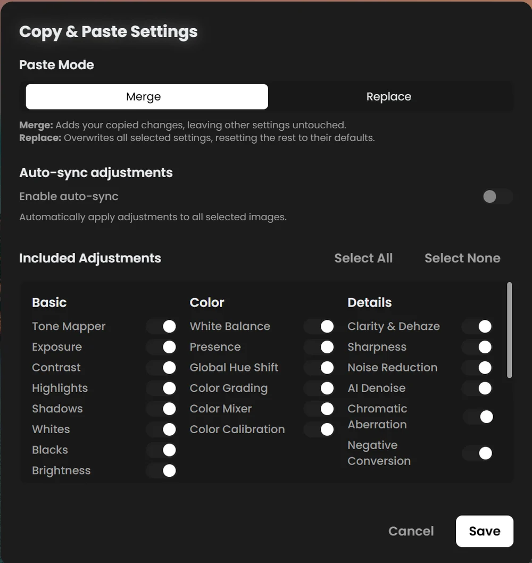532x563 pixels.
Task: Toggle the Highlights switch
Action: tap(161, 388)
